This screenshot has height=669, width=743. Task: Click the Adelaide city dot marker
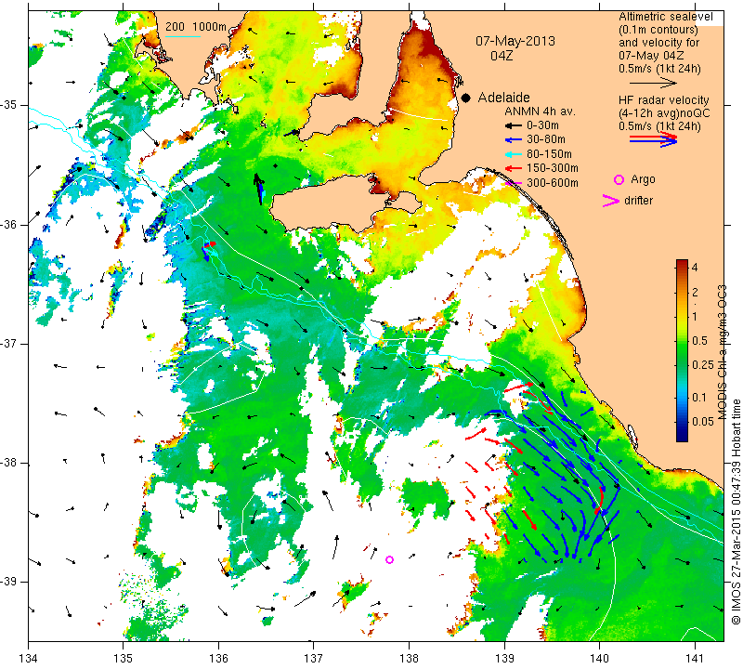pos(466,98)
